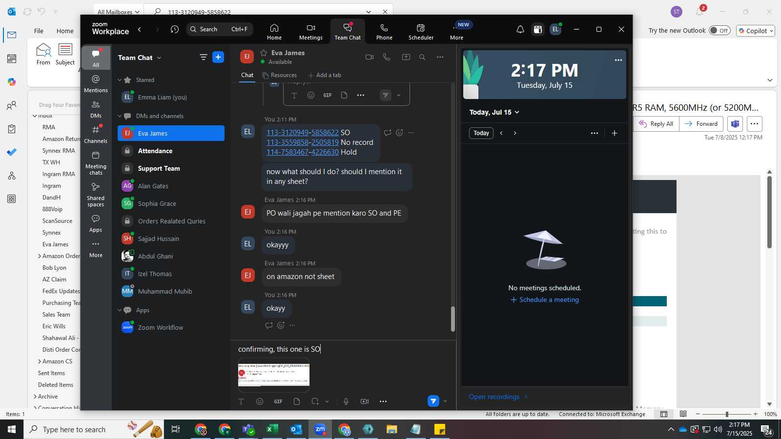Open Zoom history clock icon
The image size is (781, 439).
tap(175, 29)
